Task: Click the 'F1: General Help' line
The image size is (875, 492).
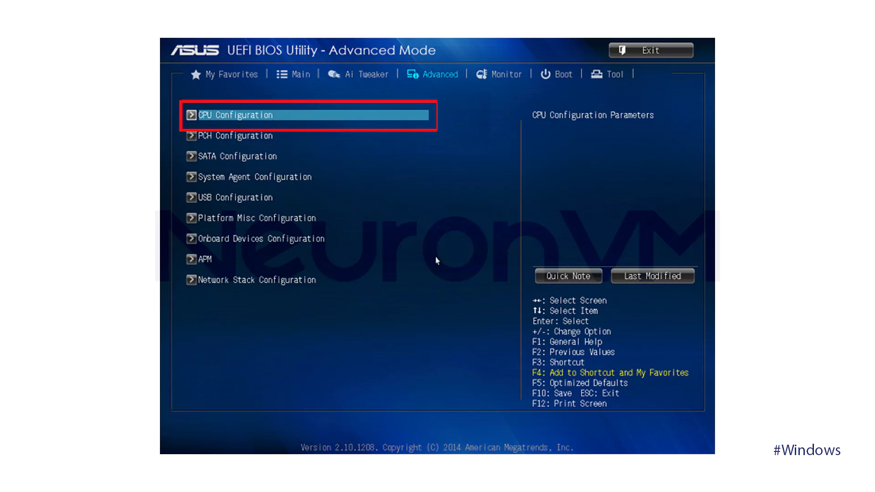Action: coord(567,342)
